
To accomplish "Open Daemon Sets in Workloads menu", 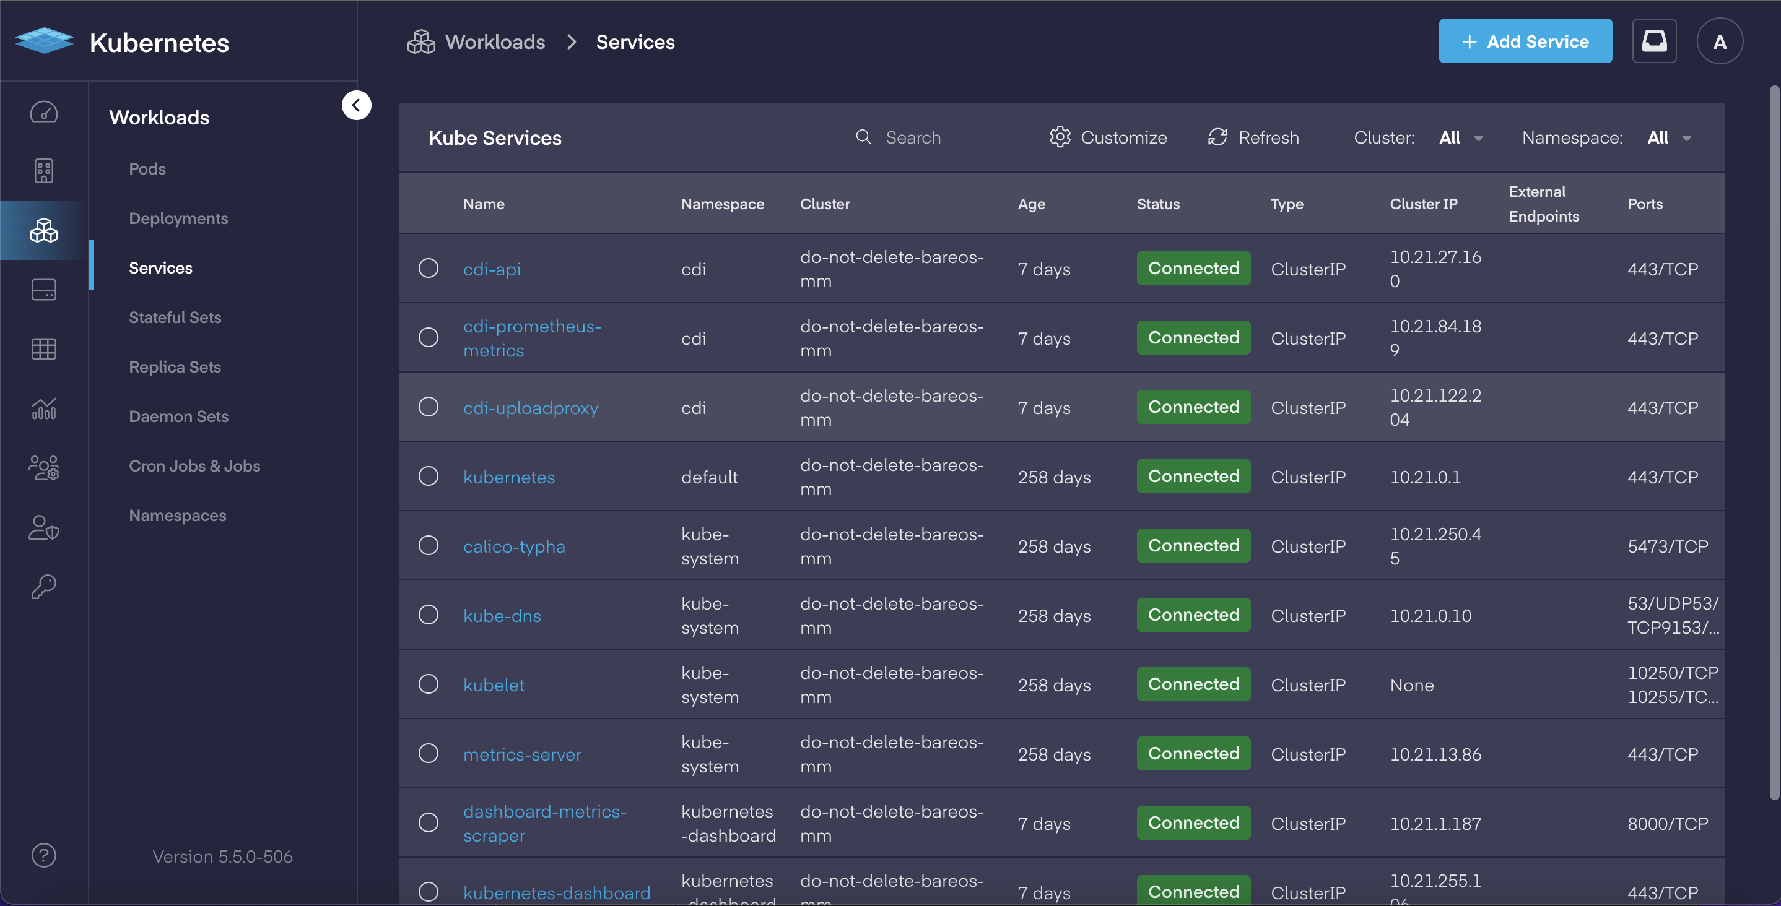I will (178, 416).
